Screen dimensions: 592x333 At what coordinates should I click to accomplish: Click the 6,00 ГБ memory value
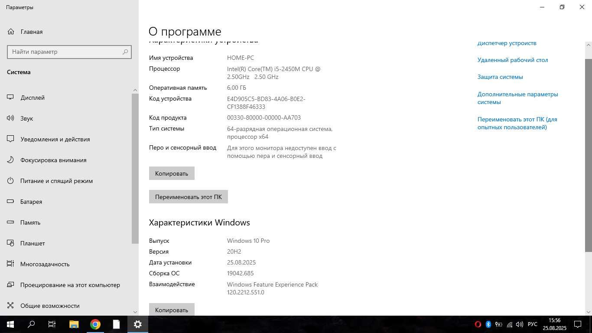pos(237,88)
